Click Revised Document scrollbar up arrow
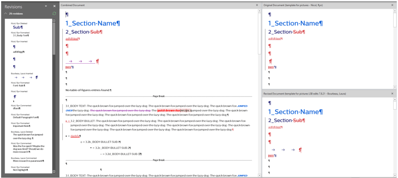Image resolution: width=398 pixels, height=178 pixels. click(395, 99)
